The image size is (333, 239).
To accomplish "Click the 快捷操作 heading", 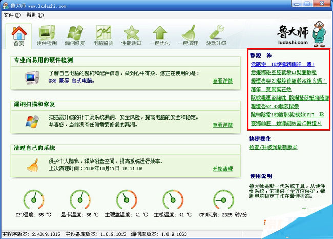I will click(260, 139).
